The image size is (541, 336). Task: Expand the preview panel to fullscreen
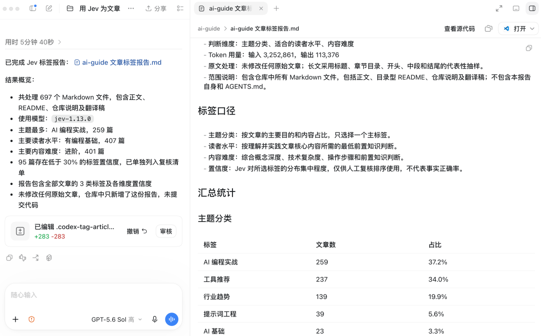(499, 8)
